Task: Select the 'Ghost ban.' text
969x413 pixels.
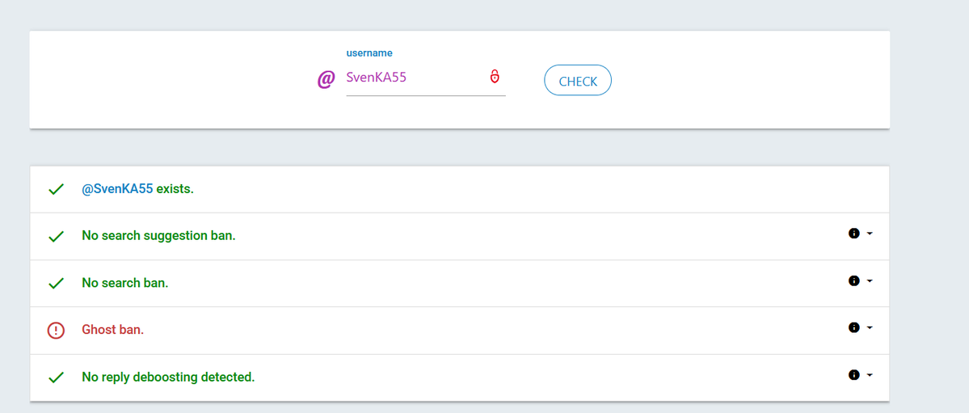Action: (112, 330)
